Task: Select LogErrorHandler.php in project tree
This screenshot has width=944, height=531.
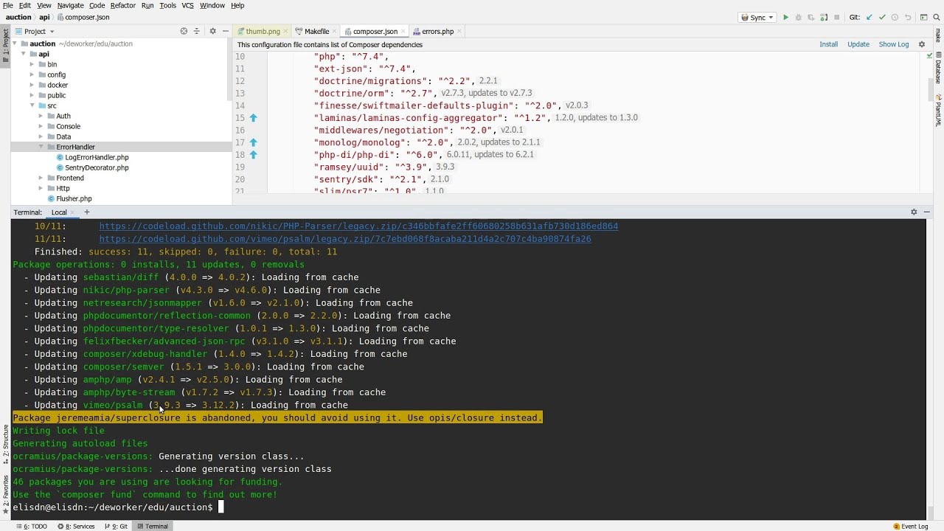Action: [x=97, y=157]
